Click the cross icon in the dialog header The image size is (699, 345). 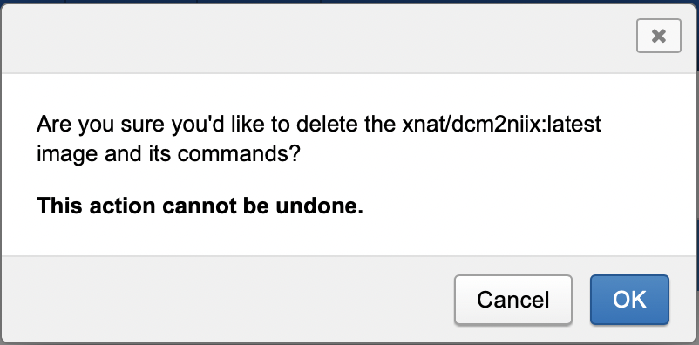click(x=658, y=36)
